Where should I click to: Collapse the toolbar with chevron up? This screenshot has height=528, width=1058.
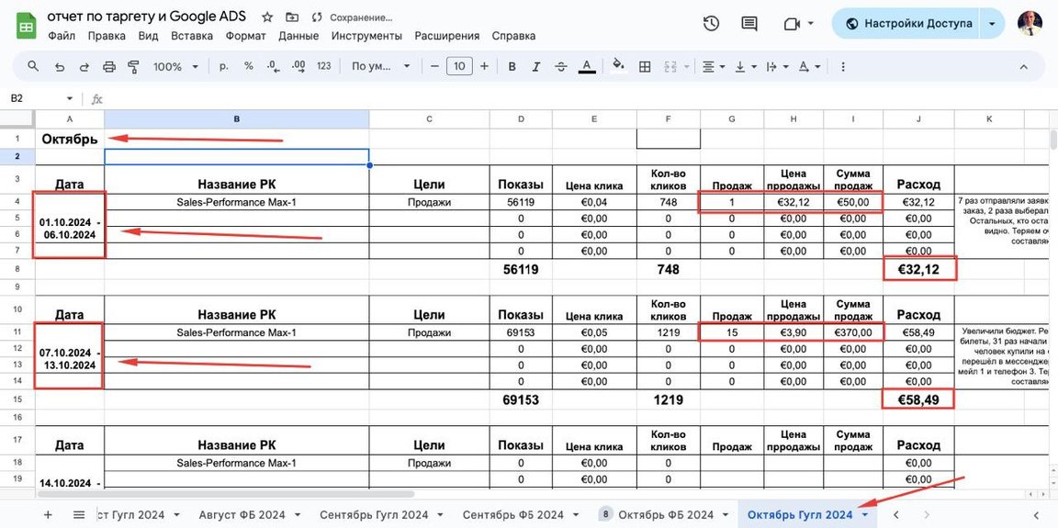coord(1023,66)
